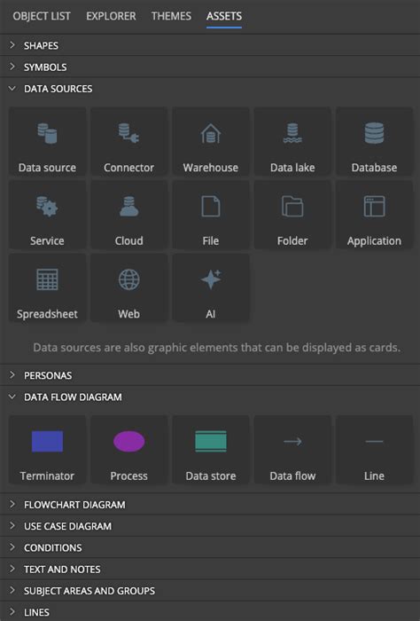Select the Connector asset
Image resolution: width=420 pixels, height=621 pixels.
(x=129, y=141)
